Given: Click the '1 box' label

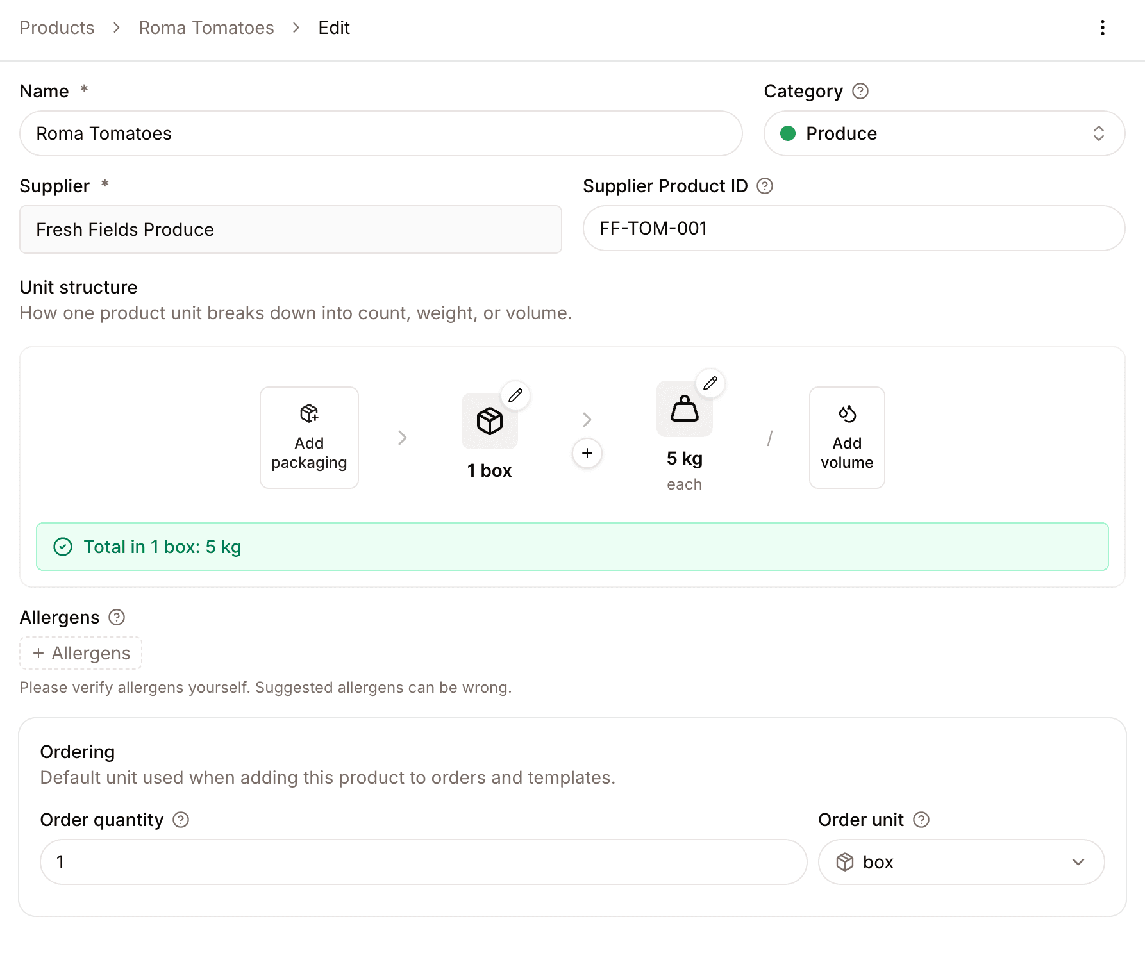Looking at the screenshot, I should coord(490,470).
